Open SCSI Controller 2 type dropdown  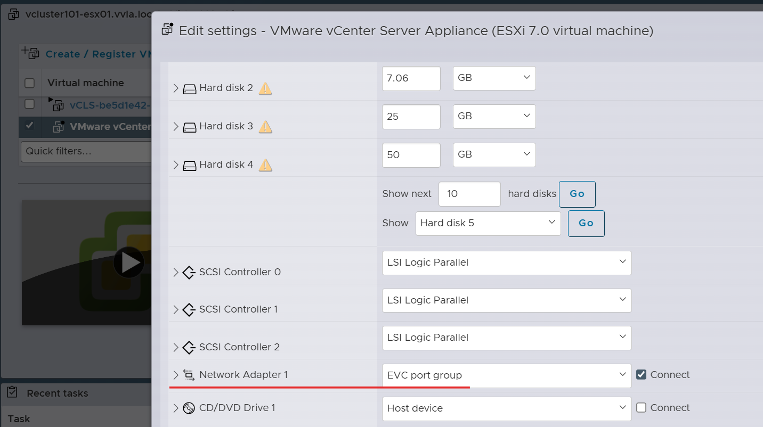[507, 338]
